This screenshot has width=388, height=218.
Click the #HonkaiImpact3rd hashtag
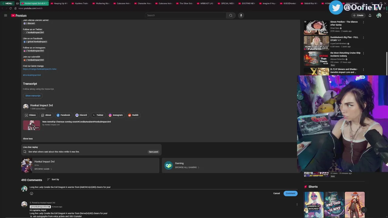click(32, 75)
